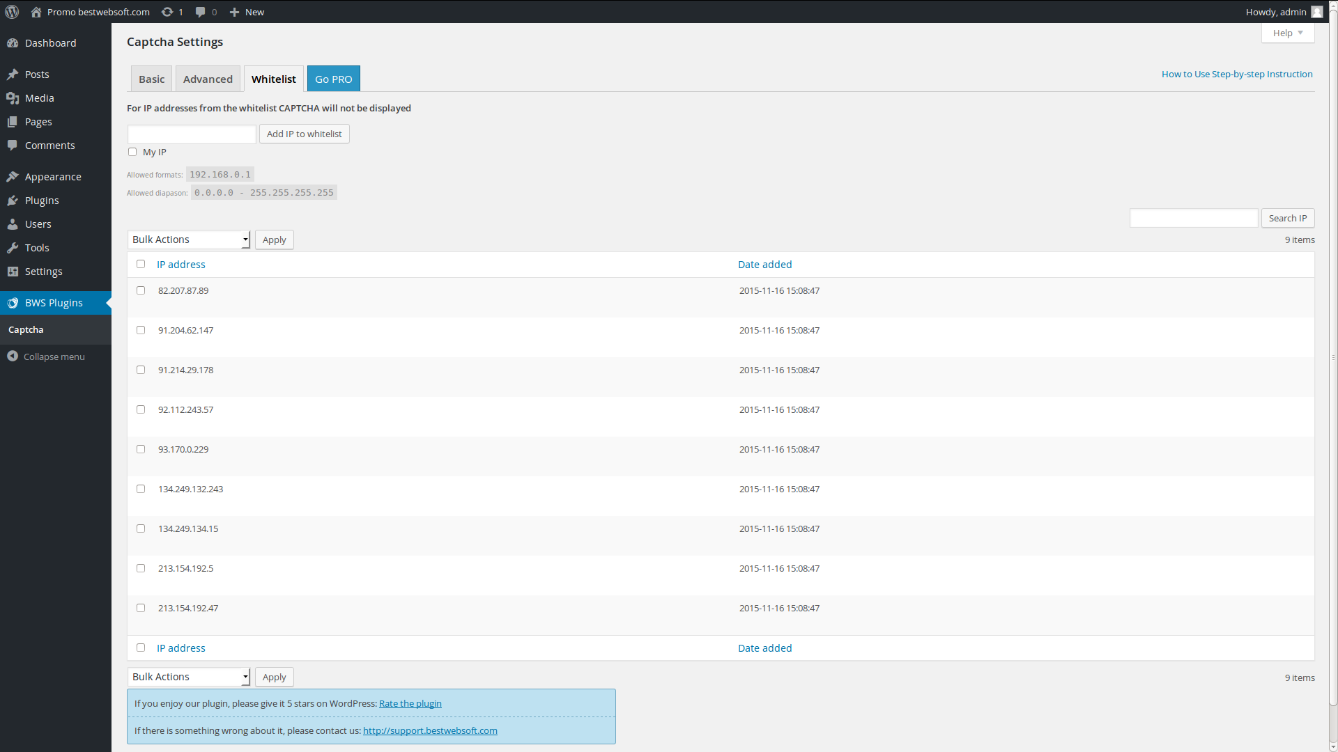The width and height of the screenshot is (1338, 752).
Task: Click the Comments icon in sidebar
Action: [x=13, y=146]
